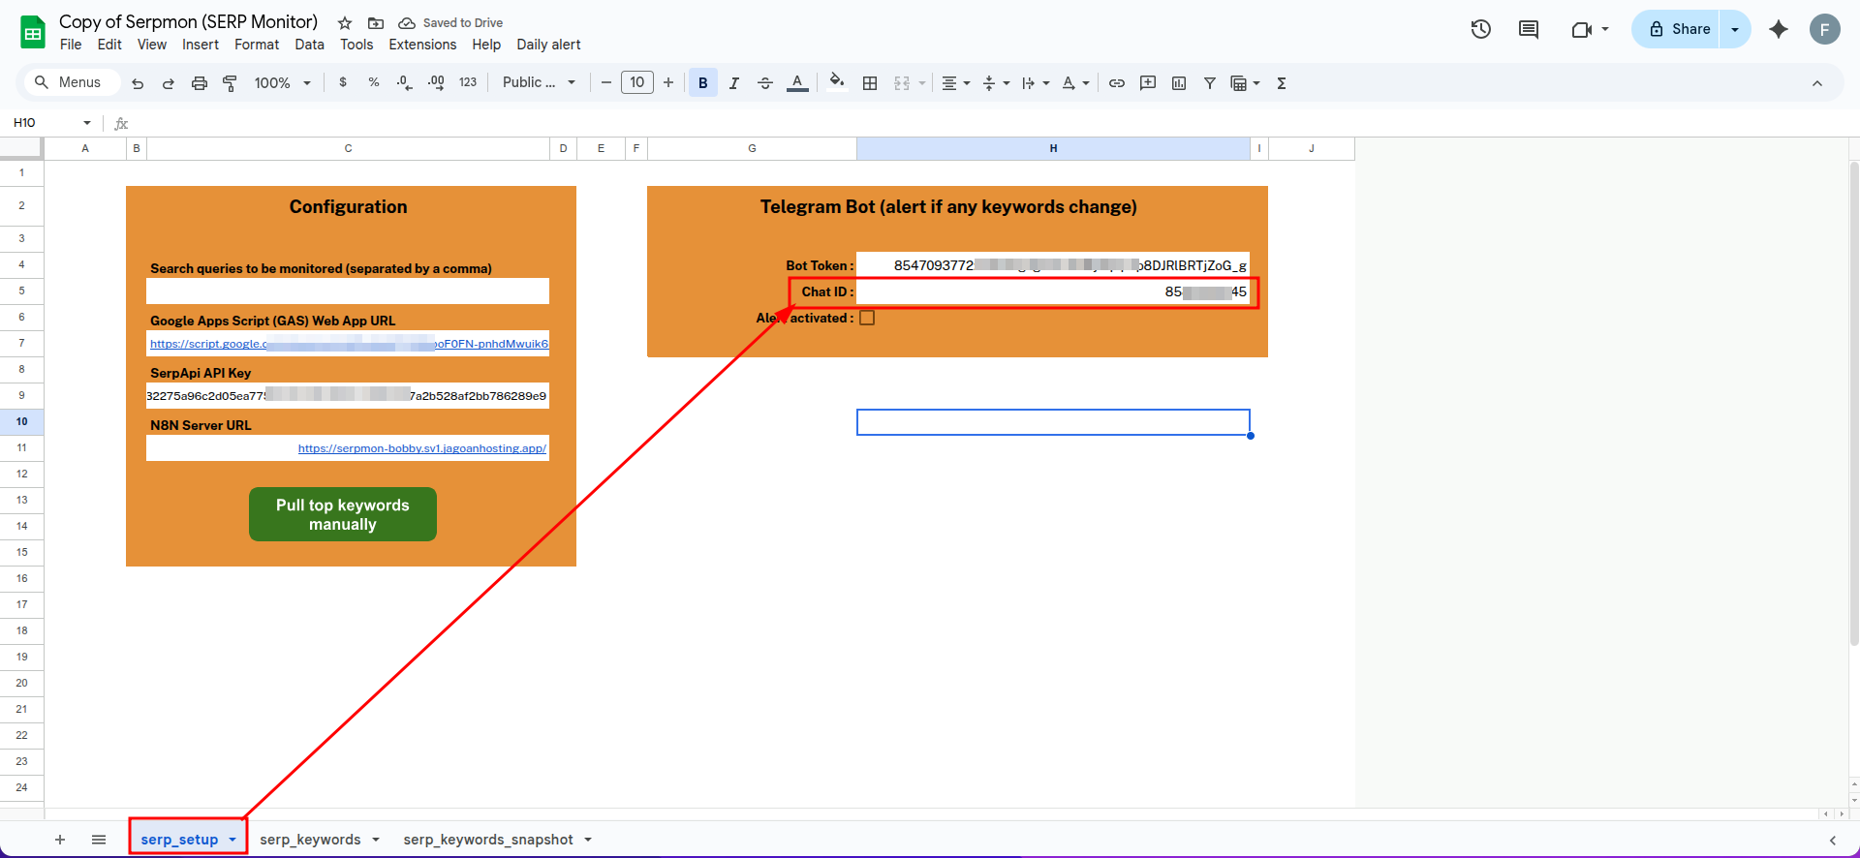The height and width of the screenshot is (858, 1860).
Task: Click the Undo icon in toolbar
Action: click(138, 83)
